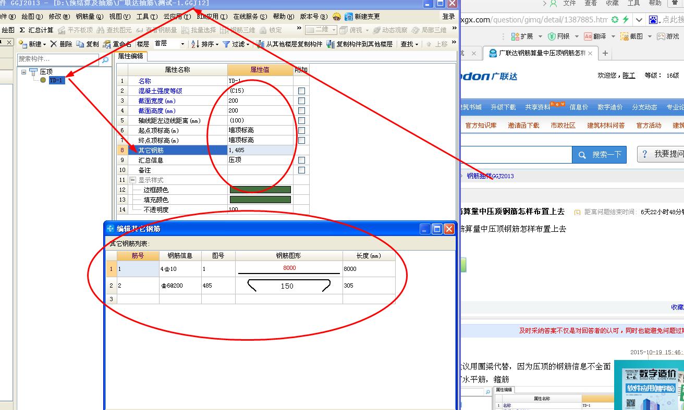Click the 删除 X icon
The width and height of the screenshot is (684, 410).
pyautogui.click(x=53, y=44)
